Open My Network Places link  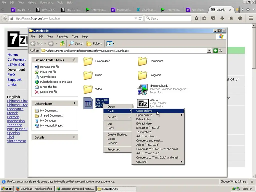(51, 125)
